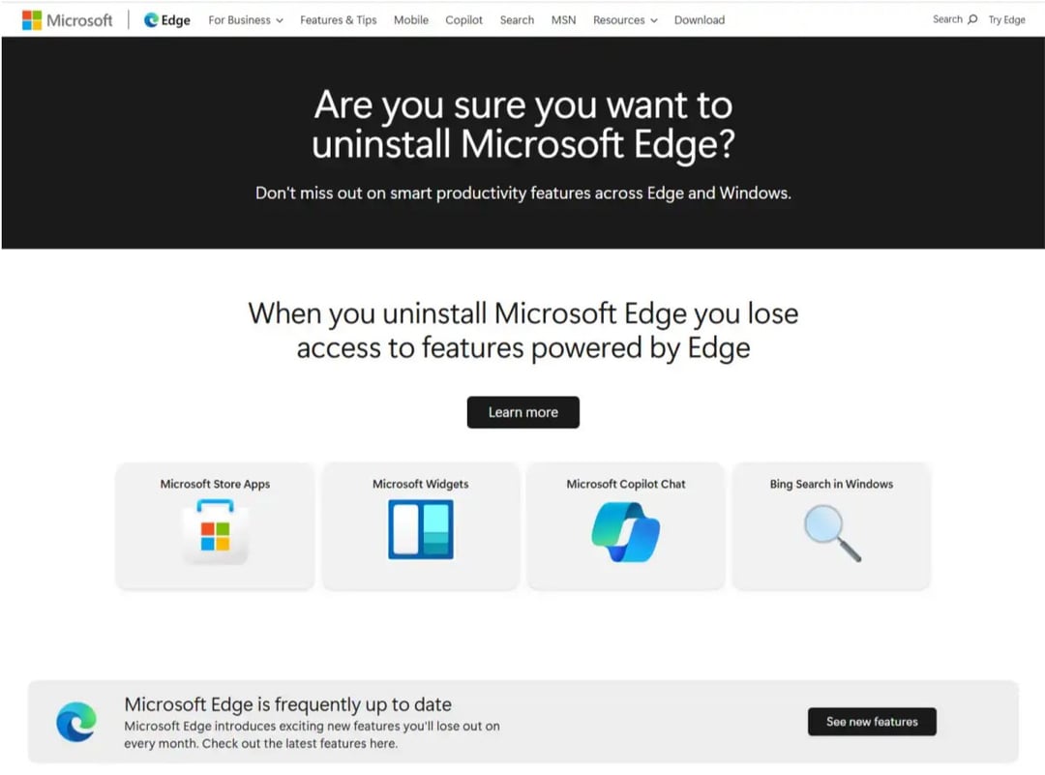1045x775 pixels.
Task: Click the Download navigation link
Action: (699, 19)
